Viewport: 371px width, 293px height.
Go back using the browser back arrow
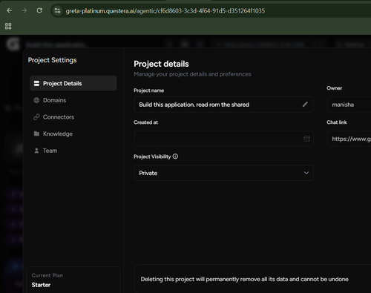click(x=9, y=10)
